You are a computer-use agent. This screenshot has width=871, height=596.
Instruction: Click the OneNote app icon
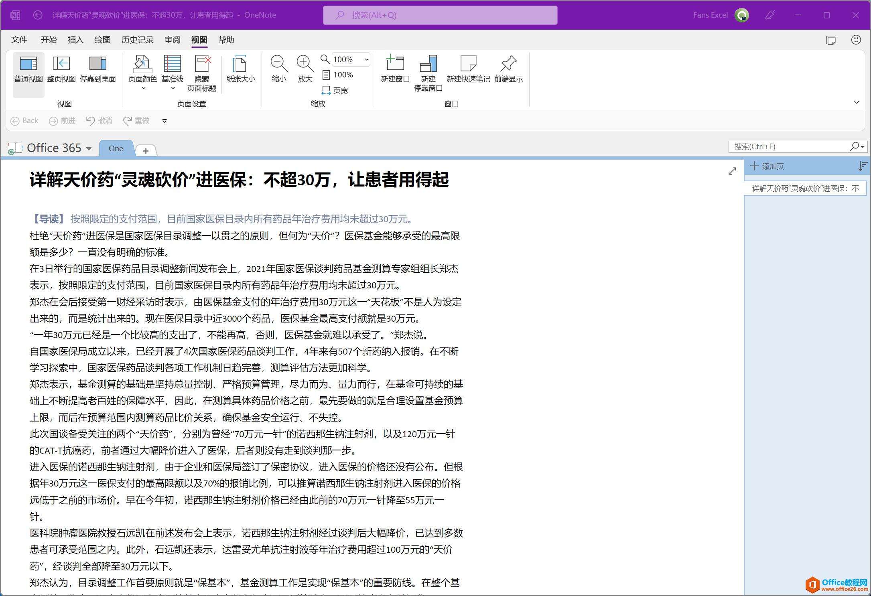coord(15,15)
